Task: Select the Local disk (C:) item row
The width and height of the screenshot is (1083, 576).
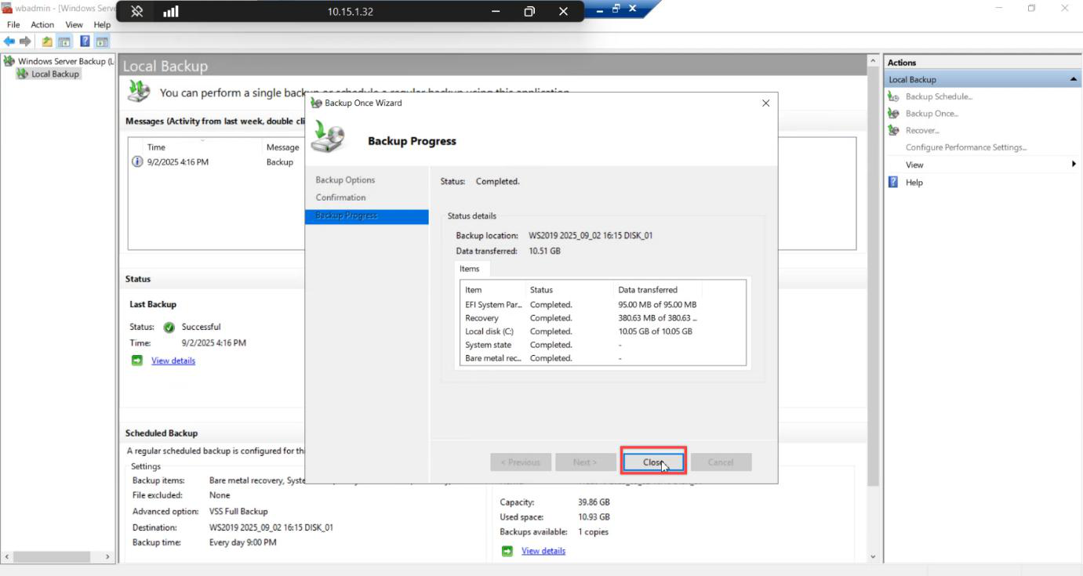Action: (x=602, y=331)
